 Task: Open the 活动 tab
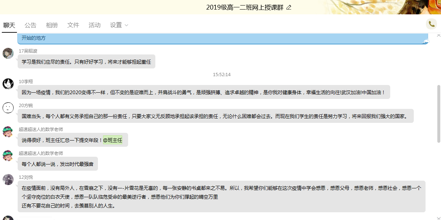(x=95, y=25)
